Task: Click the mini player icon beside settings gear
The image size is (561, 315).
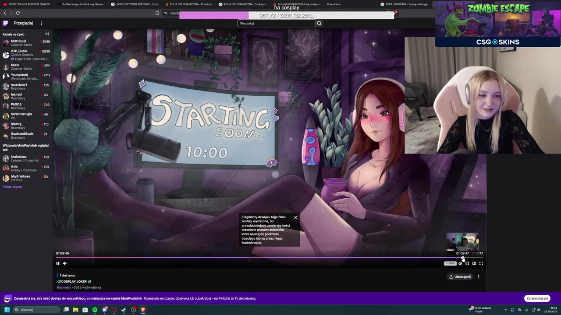Action: [x=467, y=263]
